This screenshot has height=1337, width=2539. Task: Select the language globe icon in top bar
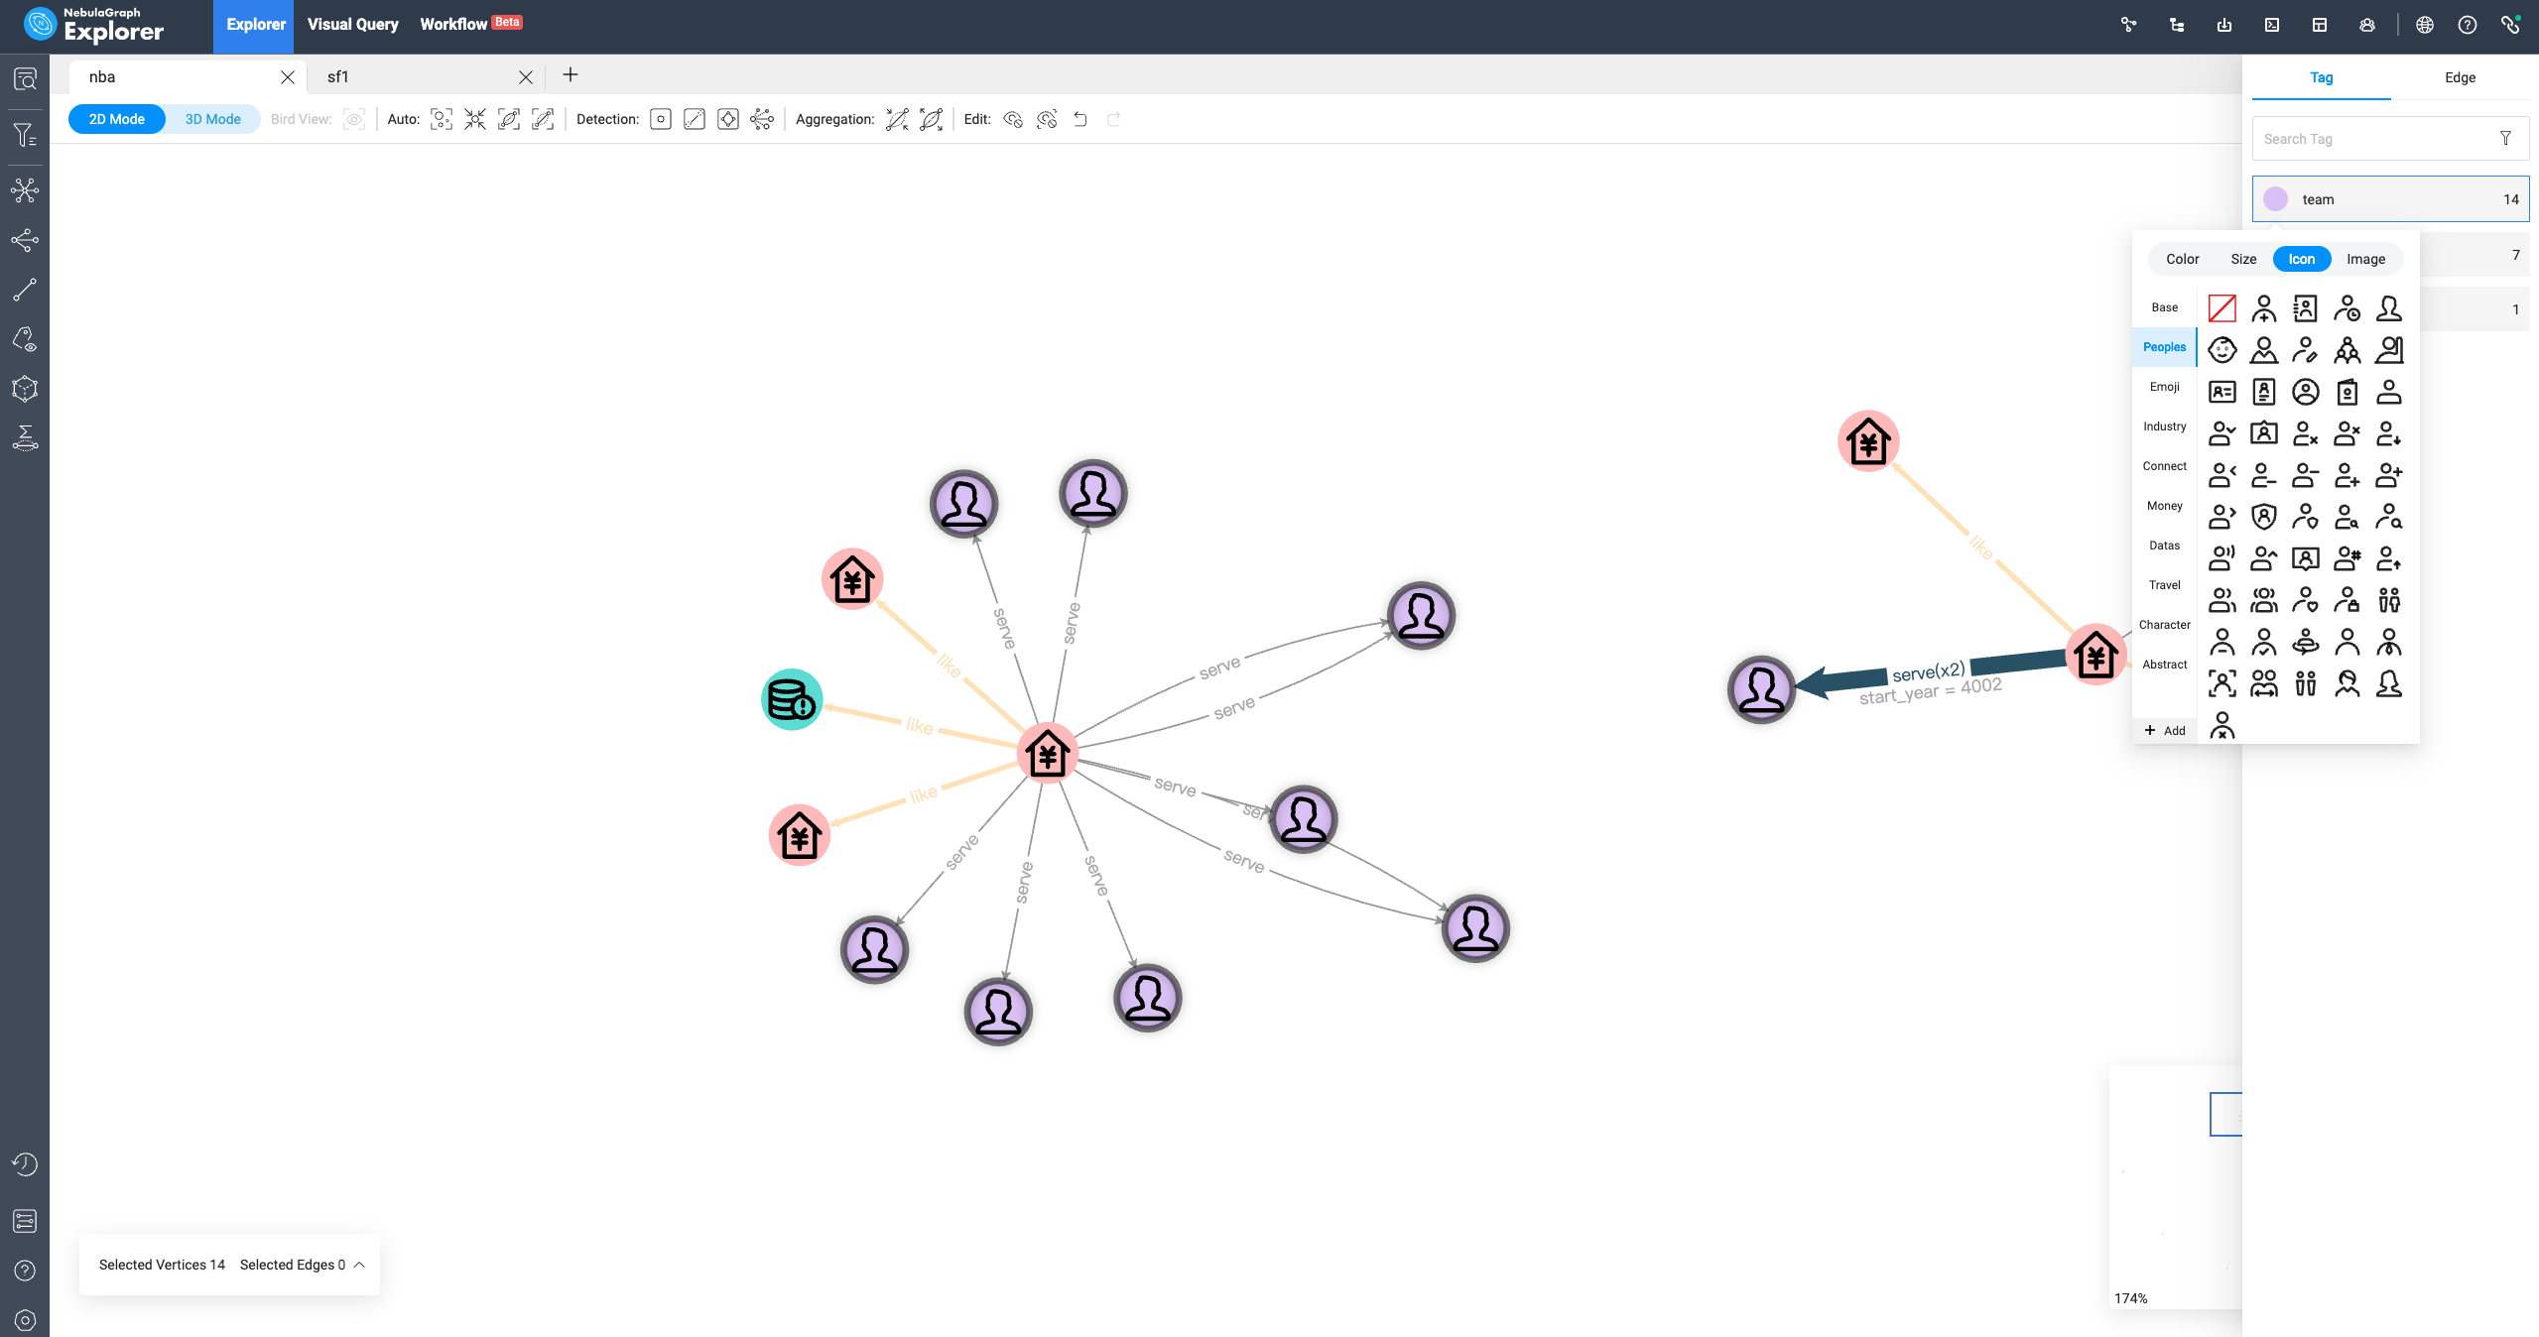coord(2426,24)
